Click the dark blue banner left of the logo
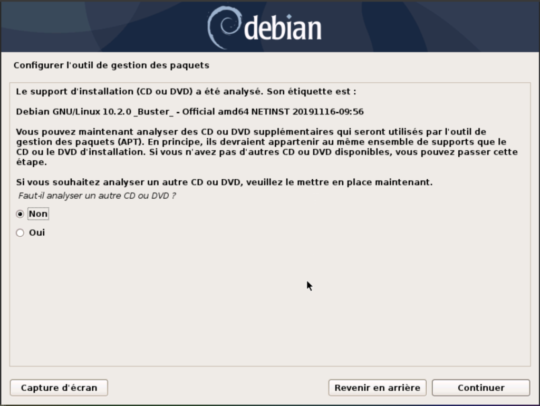Screen dimensions: 540x406 pos(103,27)
